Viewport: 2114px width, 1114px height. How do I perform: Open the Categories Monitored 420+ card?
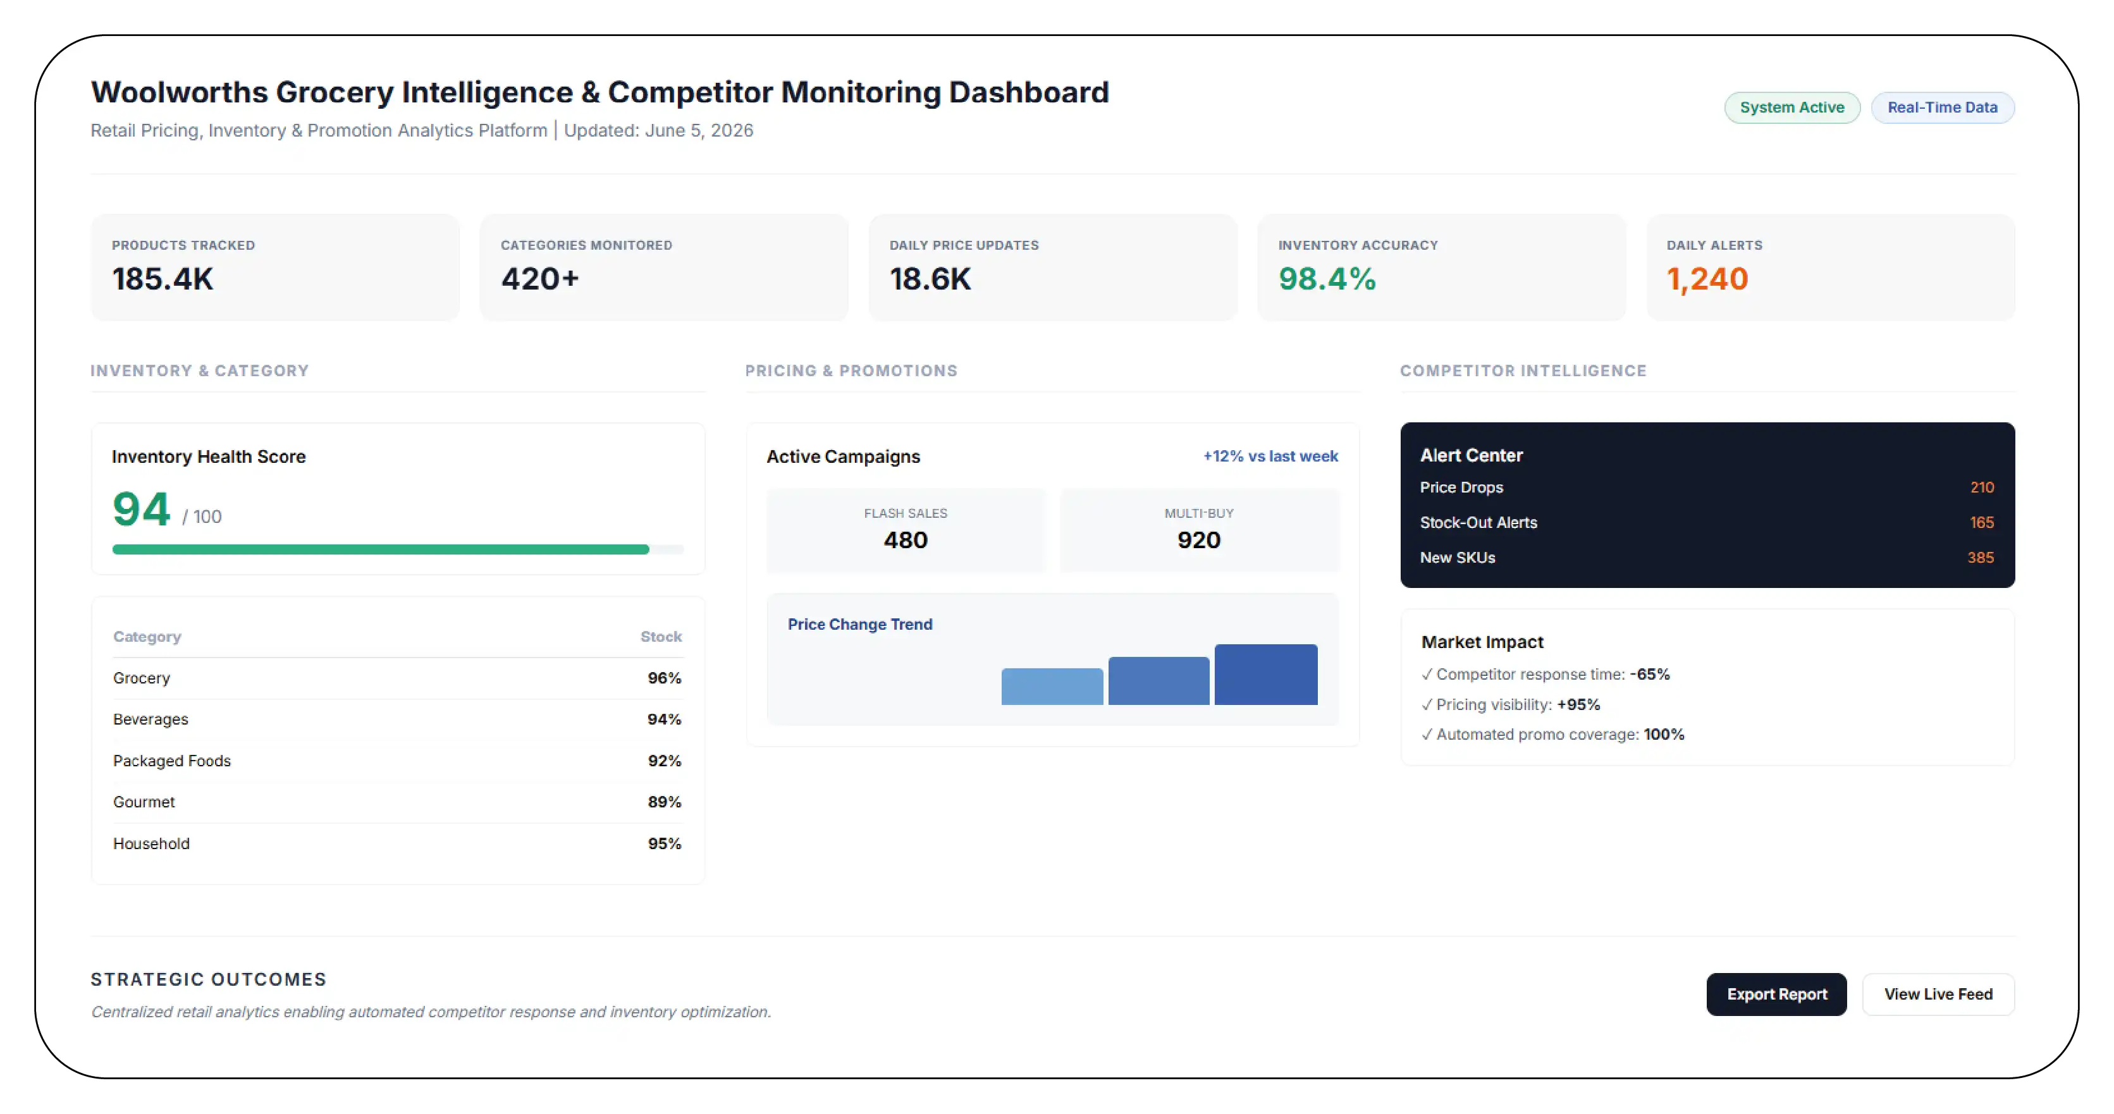663,267
